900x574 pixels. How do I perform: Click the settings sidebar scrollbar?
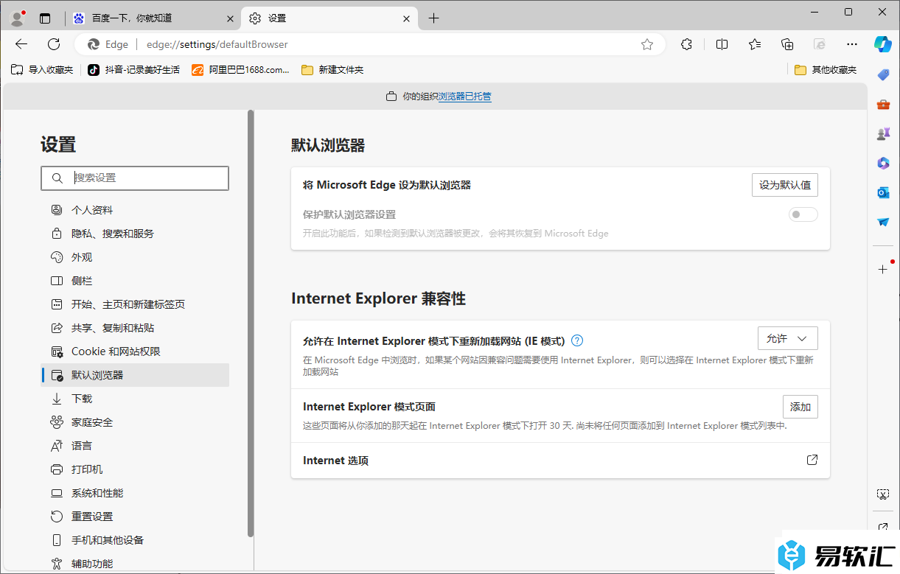click(251, 324)
